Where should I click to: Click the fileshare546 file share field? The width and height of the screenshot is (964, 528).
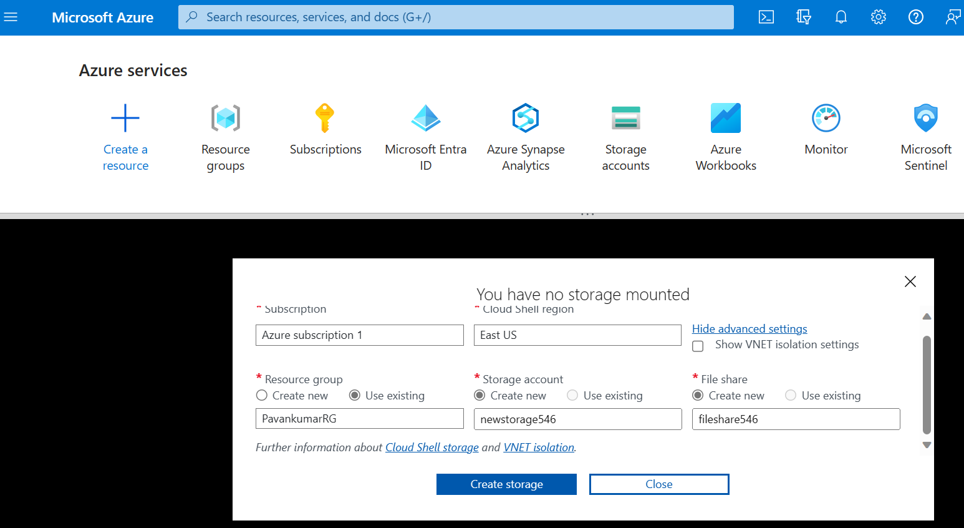[x=796, y=419]
